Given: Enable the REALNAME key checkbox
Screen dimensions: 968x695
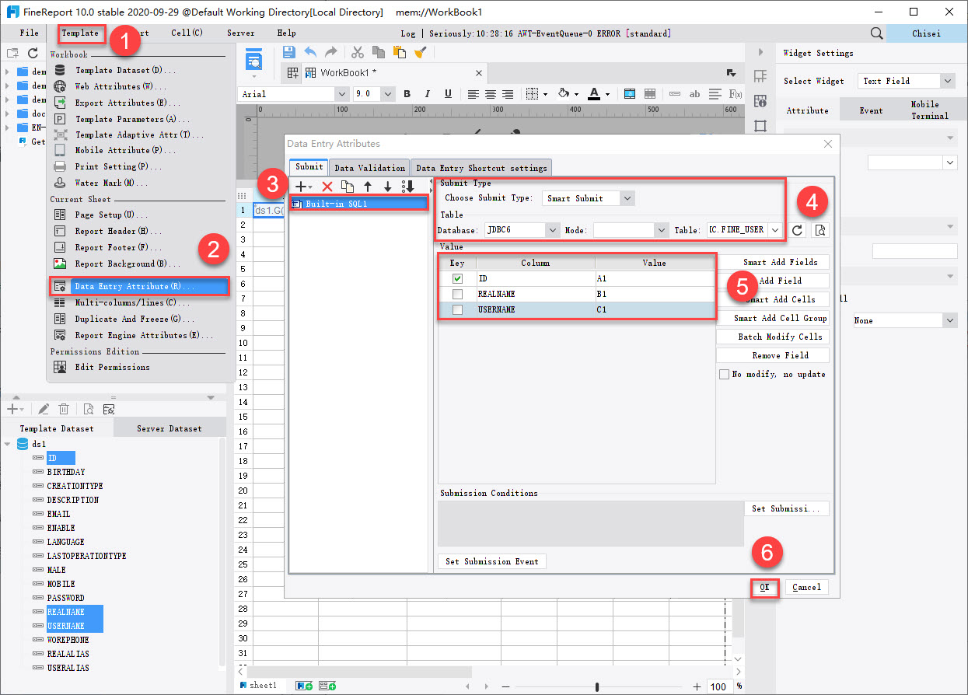Looking at the screenshot, I should click(x=457, y=294).
